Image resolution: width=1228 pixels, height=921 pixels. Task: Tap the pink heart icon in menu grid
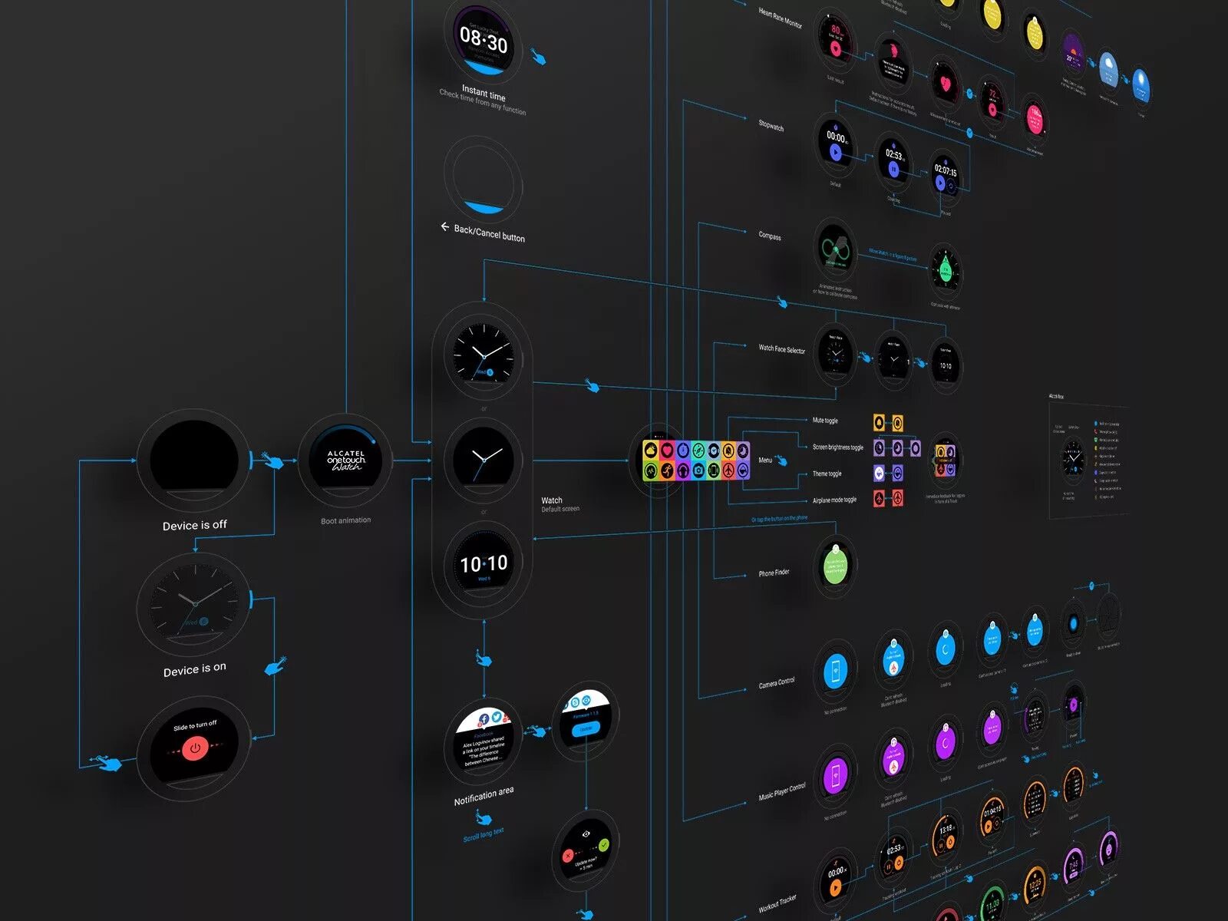tap(667, 451)
